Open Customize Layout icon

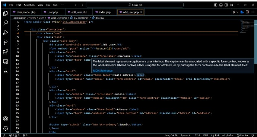[231, 5]
